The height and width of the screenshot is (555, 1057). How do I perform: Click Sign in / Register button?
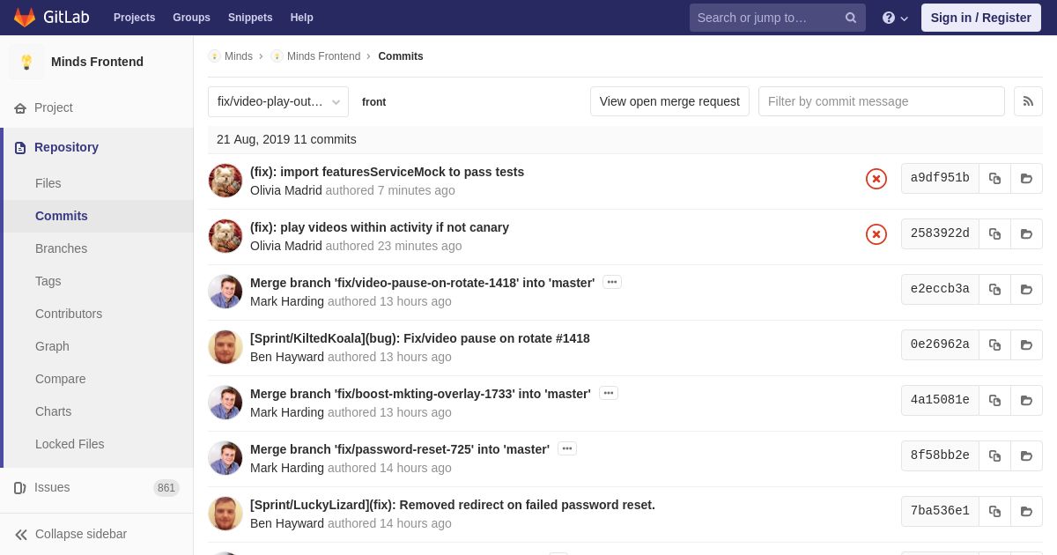(x=981, y=18)
